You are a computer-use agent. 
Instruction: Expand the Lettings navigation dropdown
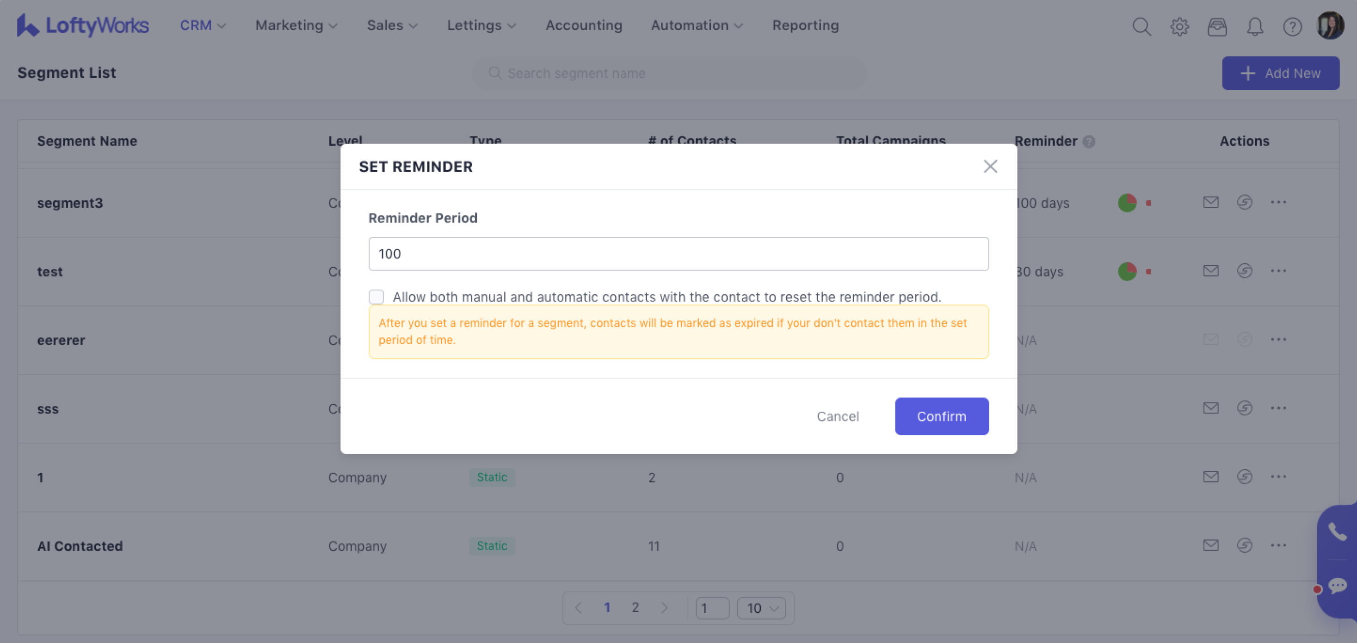[481, 25]
